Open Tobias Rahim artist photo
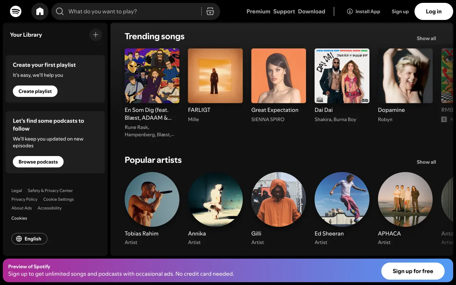The image size is (456, 285). pyautogui.click(x=152, y=199)
